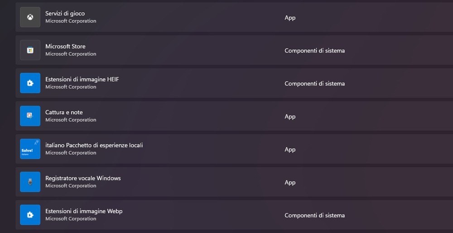This screenshot has height=233, width=453.
Task: Click the Microsoft Store shopping bag icon
Action: [30, 50]
